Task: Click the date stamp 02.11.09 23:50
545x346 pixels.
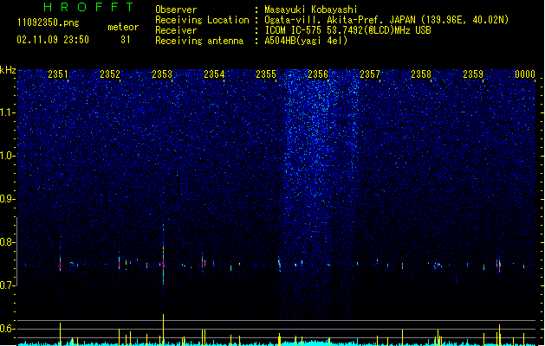Action: click(53, 40)
